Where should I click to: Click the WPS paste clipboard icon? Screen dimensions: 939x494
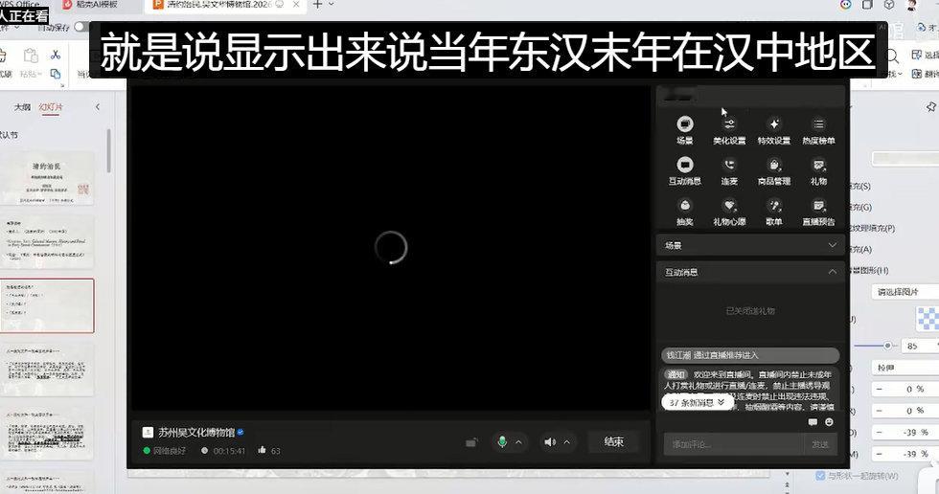(31, 56)
